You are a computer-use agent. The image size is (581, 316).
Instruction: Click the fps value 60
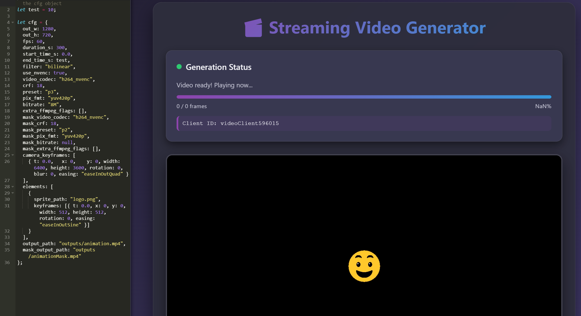pos(39,41)
